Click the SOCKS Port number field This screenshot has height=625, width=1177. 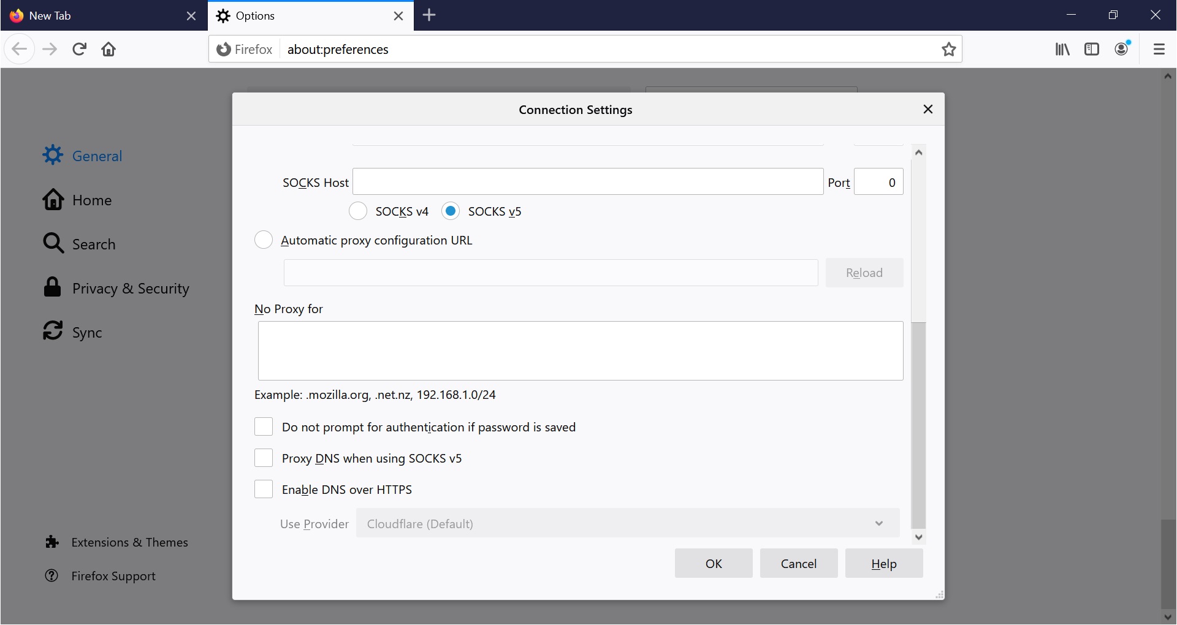pyautogui.click(x=878, y=181)
